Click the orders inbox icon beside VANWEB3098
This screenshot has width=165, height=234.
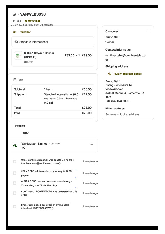(14, 14)
